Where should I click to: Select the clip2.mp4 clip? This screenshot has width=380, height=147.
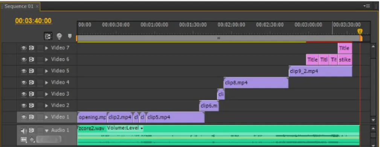[x=120, y=117]
